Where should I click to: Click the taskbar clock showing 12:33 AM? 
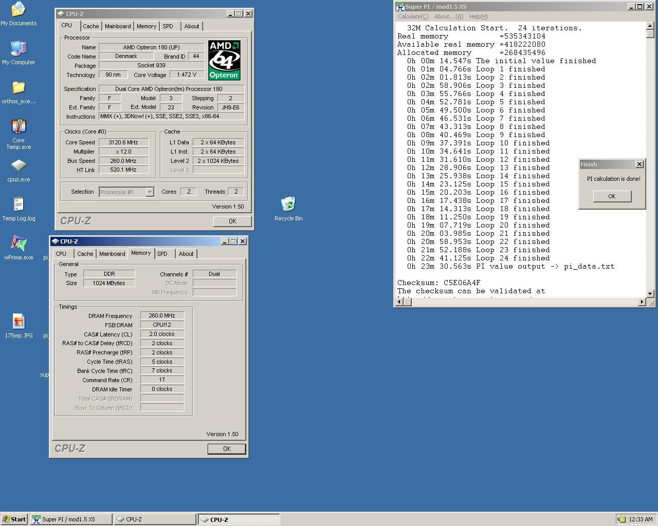[x=641, y=519]
